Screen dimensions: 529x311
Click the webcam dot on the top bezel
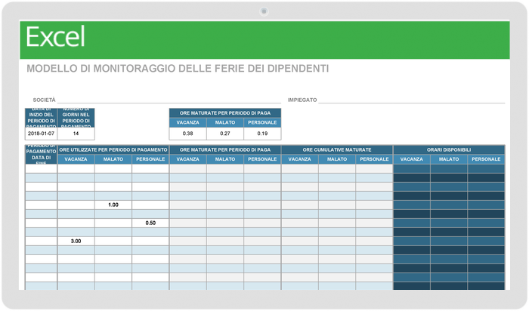click(264, 11)
